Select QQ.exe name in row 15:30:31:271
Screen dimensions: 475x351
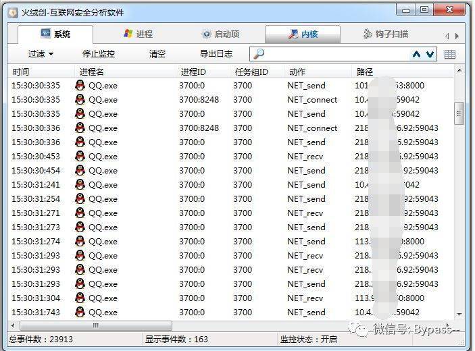103,213
